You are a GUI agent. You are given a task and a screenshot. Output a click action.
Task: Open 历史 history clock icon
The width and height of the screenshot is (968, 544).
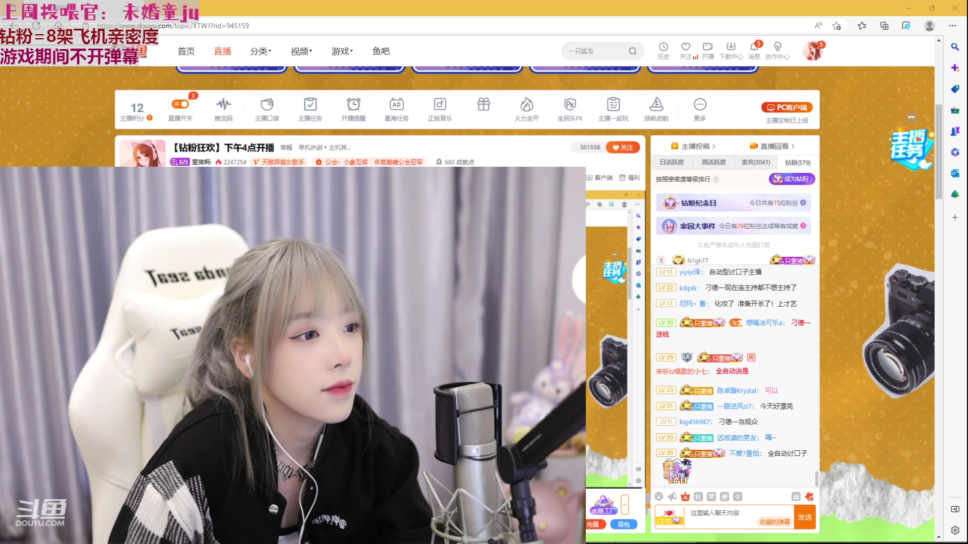(663, 47)
